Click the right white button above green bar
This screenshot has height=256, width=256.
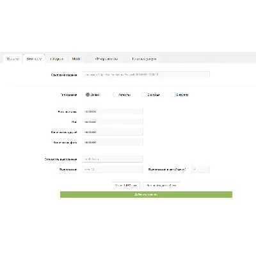(161, 186)
